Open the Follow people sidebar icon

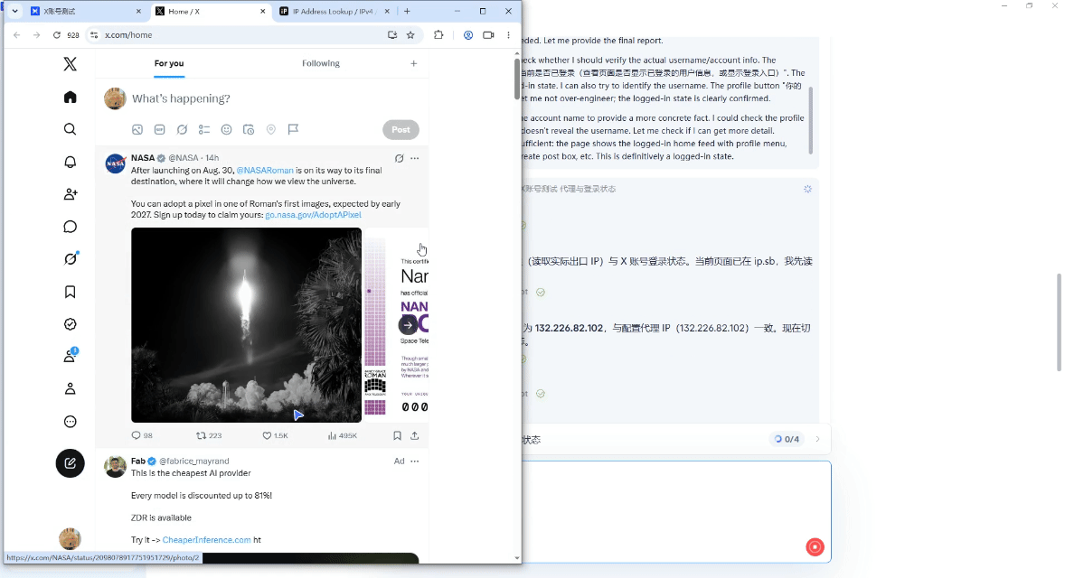point(70,194)
